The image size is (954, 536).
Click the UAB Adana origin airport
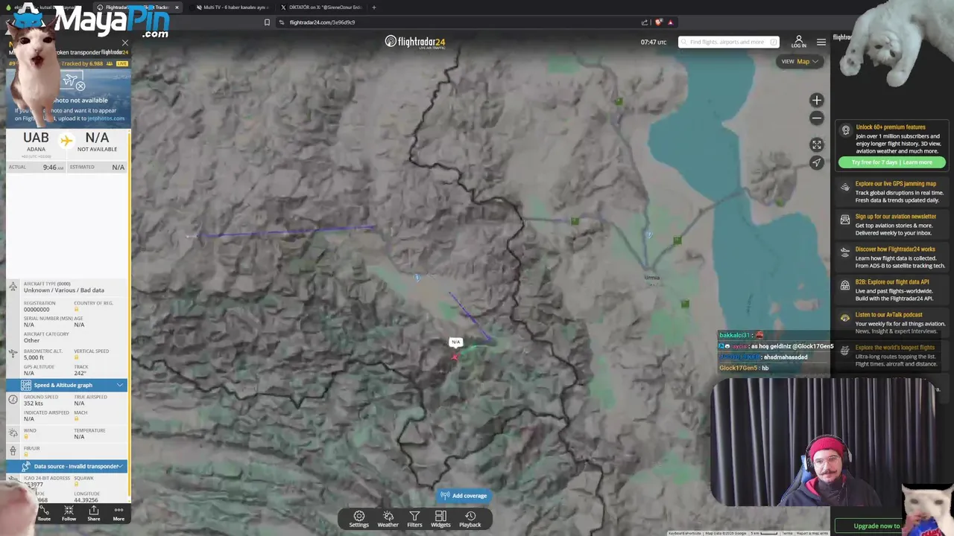36,141
